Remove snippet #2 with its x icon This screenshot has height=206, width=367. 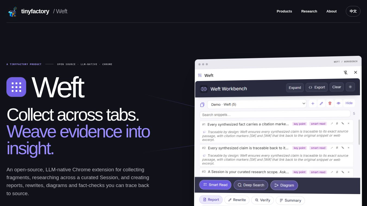click(348, 148)
